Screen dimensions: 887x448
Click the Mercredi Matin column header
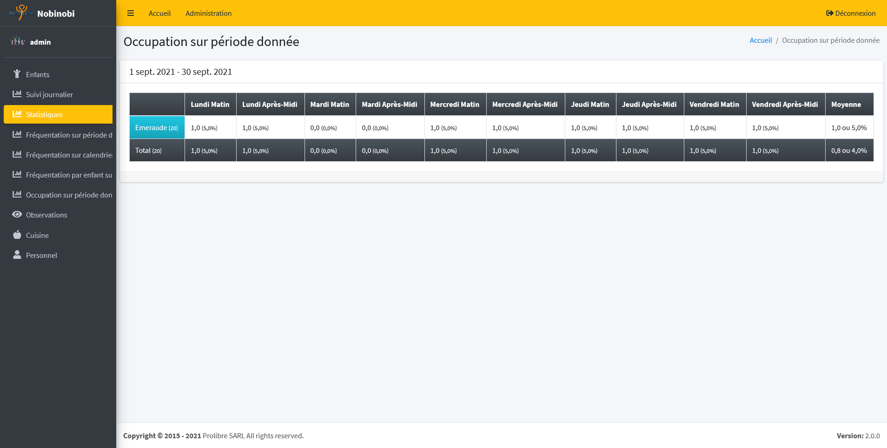(x=455, y=104)
